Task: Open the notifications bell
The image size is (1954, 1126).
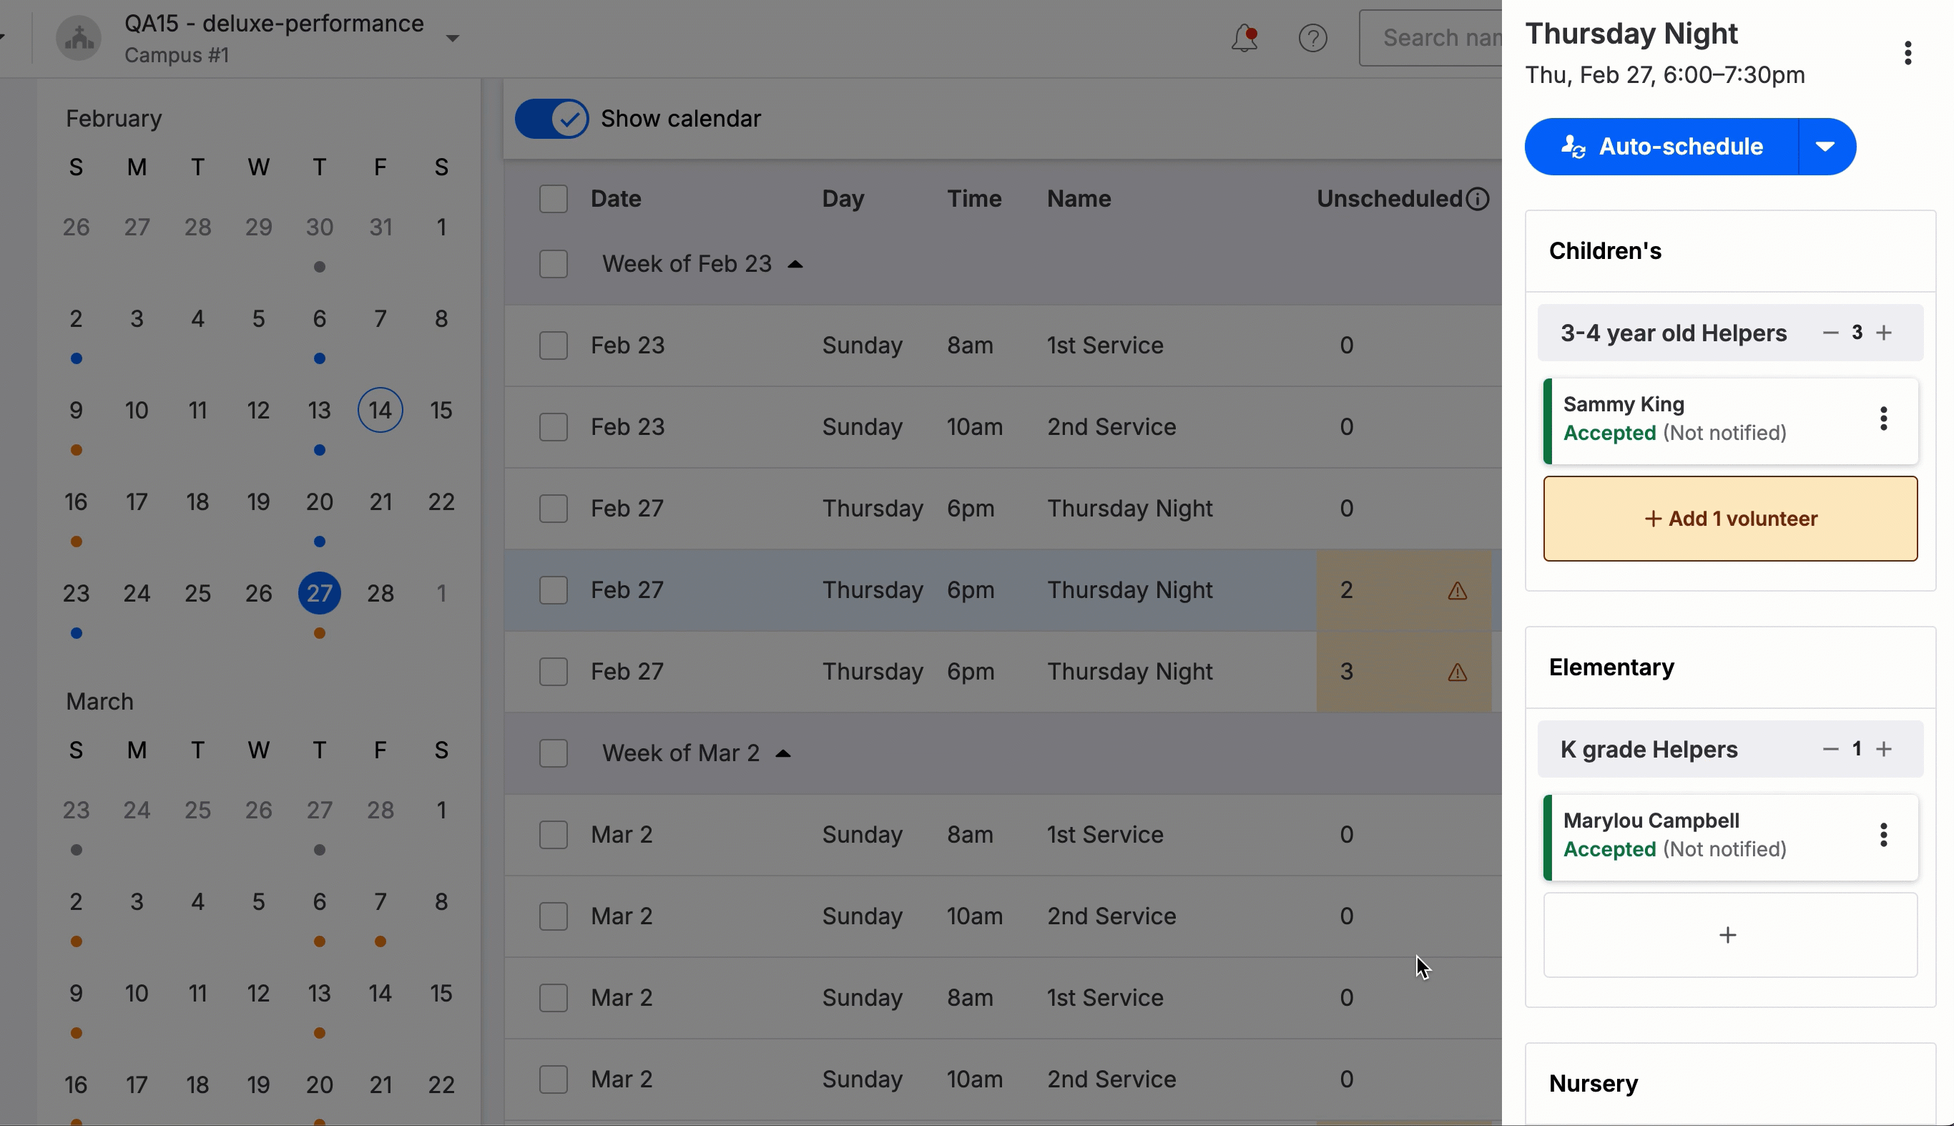Action: (x=1243, y=37)
